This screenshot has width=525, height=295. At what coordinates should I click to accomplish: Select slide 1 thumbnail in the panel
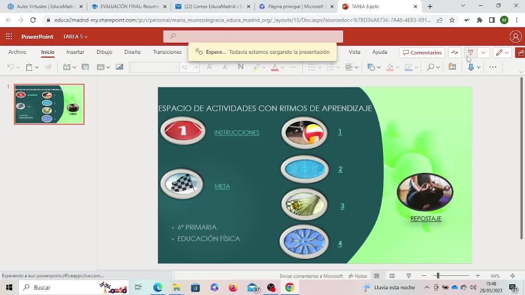(49, 104)
